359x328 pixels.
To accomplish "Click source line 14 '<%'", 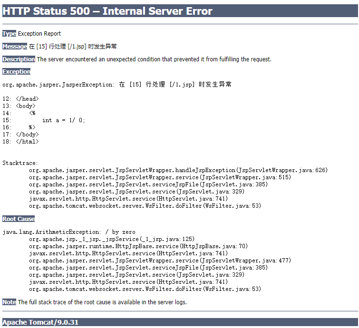I will click(x=19, y=113).
